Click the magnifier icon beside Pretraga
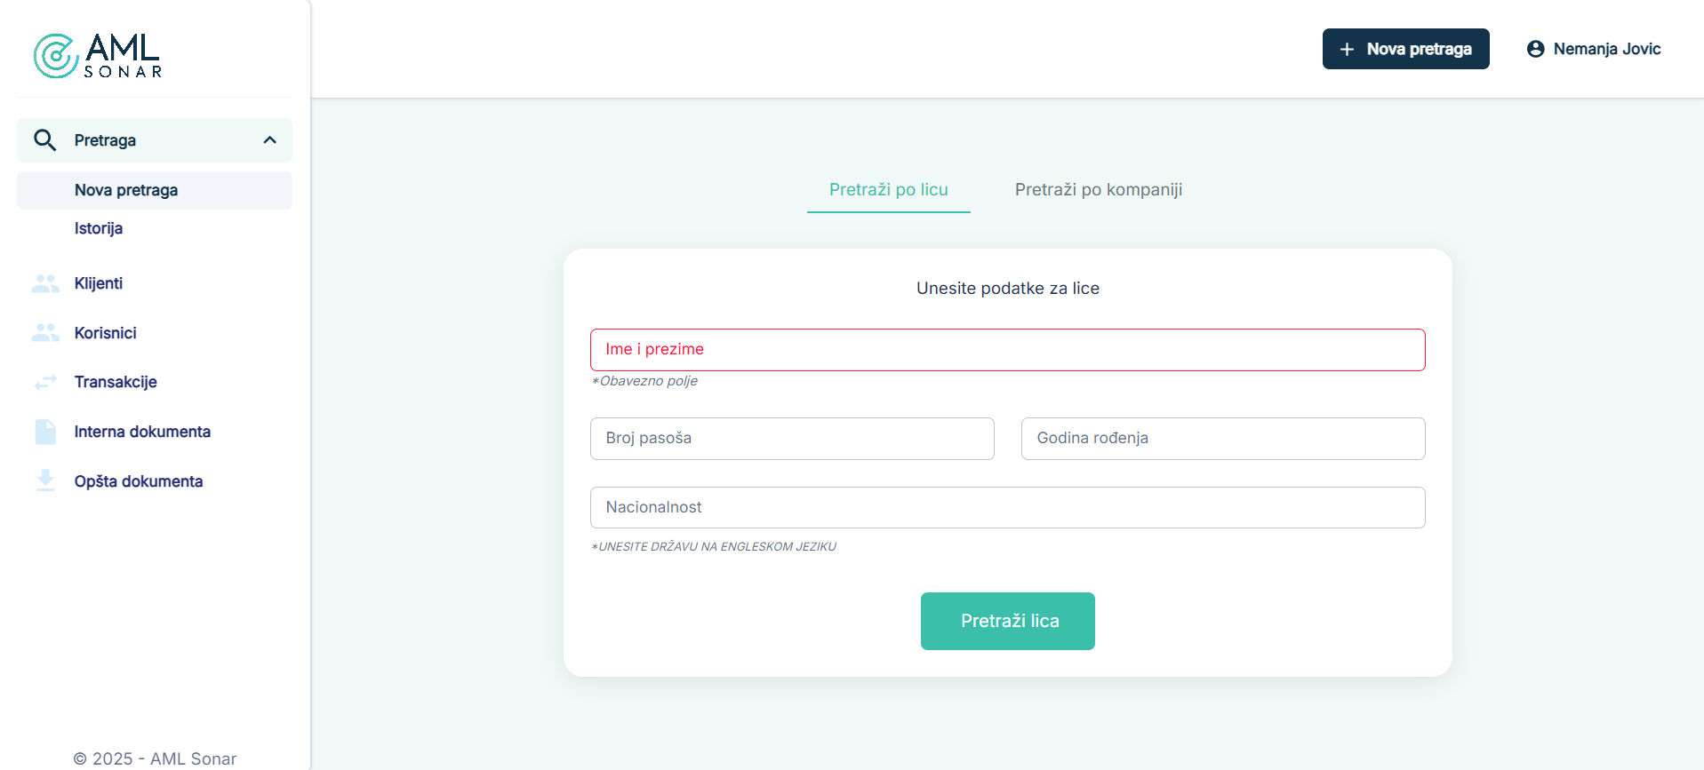1704x770 pixels. coord(44,140)
